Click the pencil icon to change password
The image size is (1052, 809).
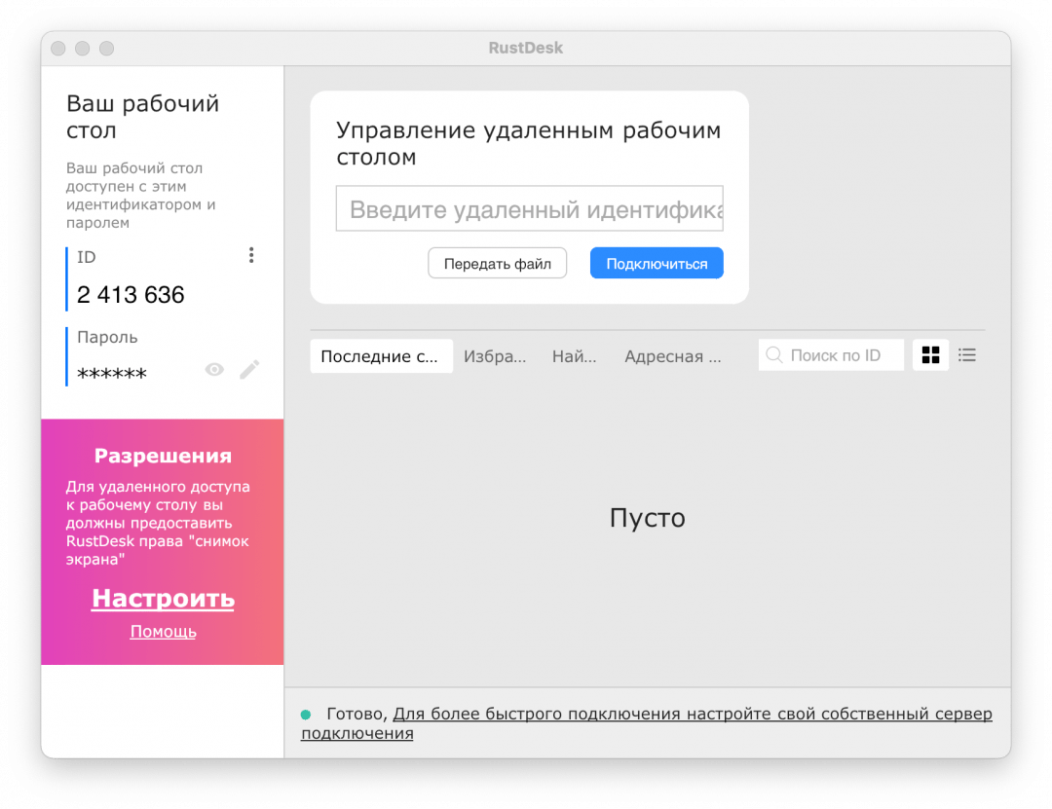[249, 369]
